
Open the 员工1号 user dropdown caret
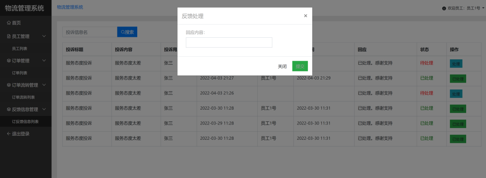483,9
